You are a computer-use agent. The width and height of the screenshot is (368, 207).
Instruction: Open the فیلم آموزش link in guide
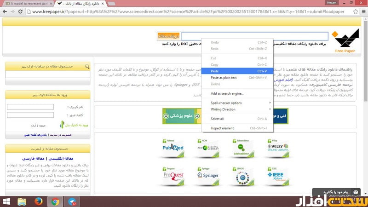[283, 80]
